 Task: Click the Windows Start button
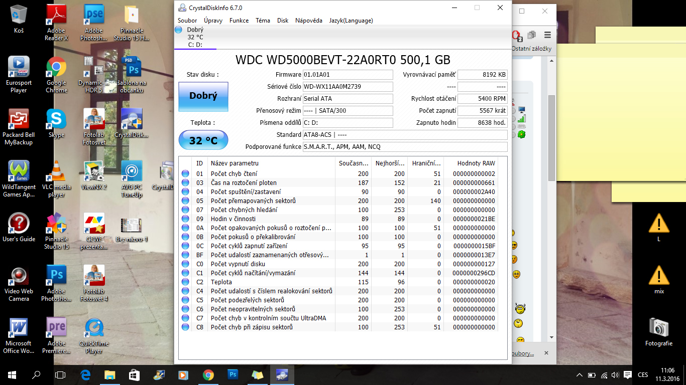[x=12, y=374]
